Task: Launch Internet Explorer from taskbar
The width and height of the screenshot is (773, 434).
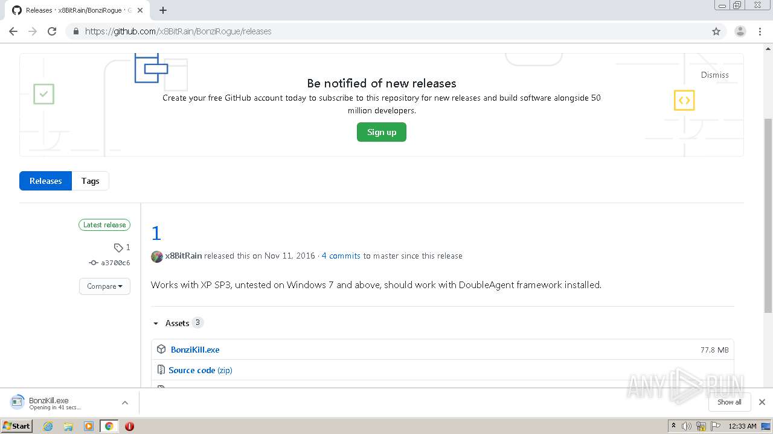Action: (x=48, y=426)
